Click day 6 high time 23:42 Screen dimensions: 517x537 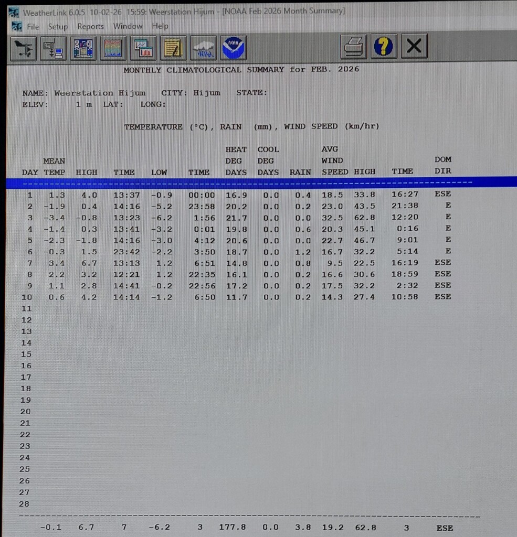[x=126, y=252]
